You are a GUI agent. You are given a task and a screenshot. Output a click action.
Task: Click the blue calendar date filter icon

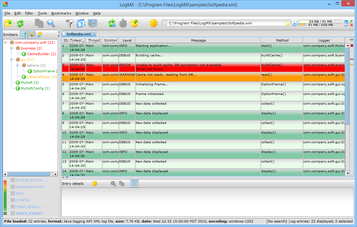(81, 23)
